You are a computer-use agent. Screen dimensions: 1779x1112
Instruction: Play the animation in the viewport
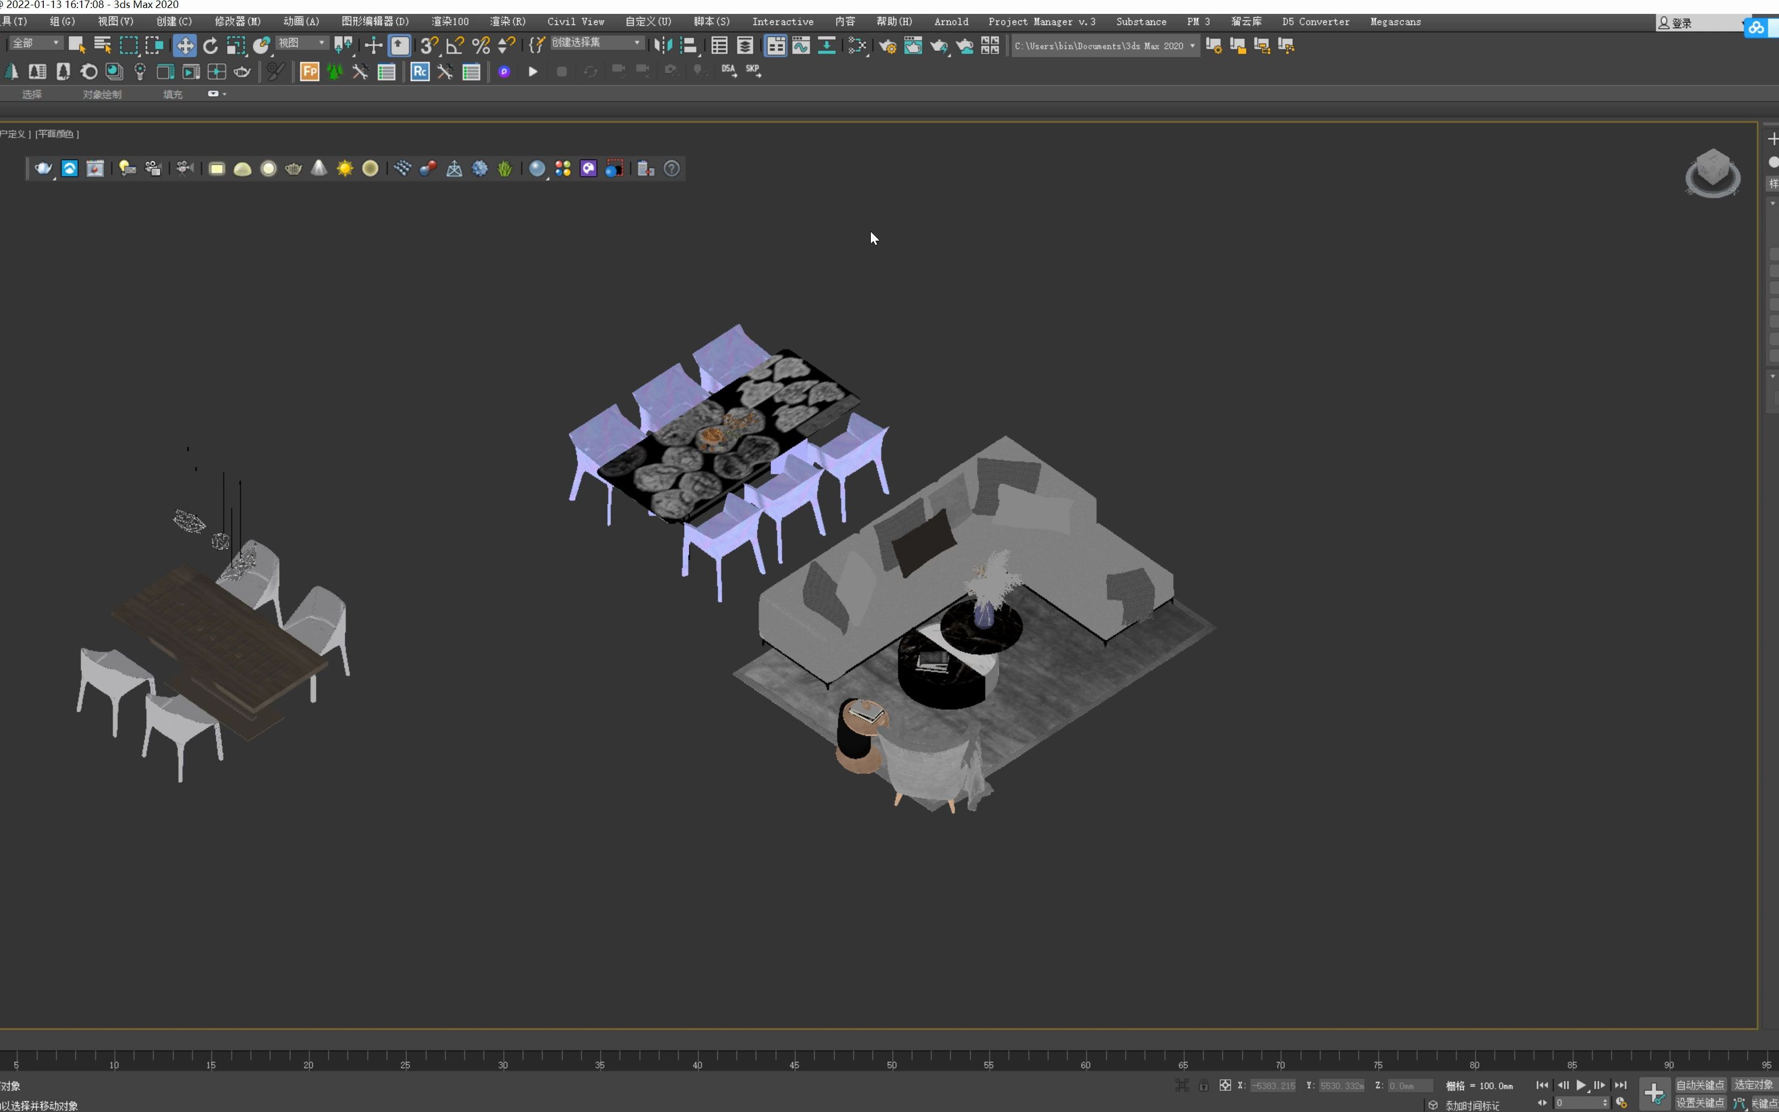click(x=1581, y=1085)
